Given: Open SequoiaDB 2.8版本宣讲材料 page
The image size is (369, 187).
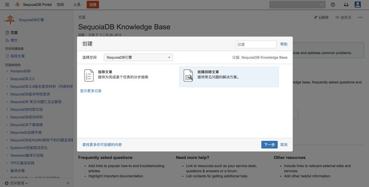Looking at the screenshot, I should point(42,86).
